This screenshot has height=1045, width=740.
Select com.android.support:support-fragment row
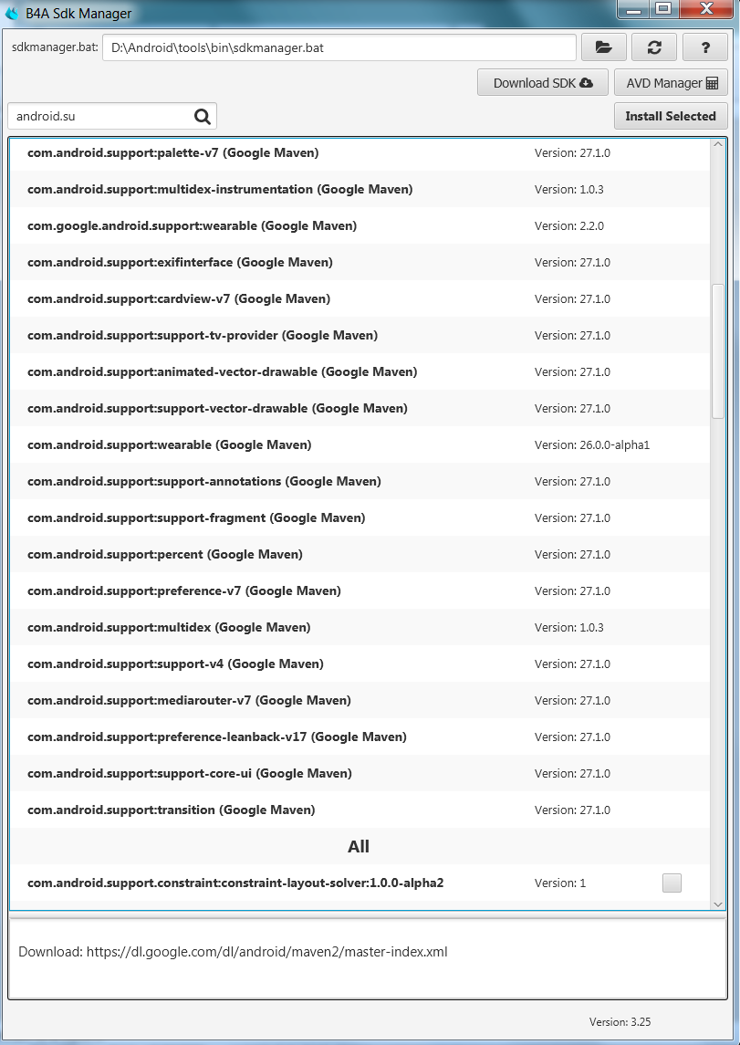coord(360,517)
